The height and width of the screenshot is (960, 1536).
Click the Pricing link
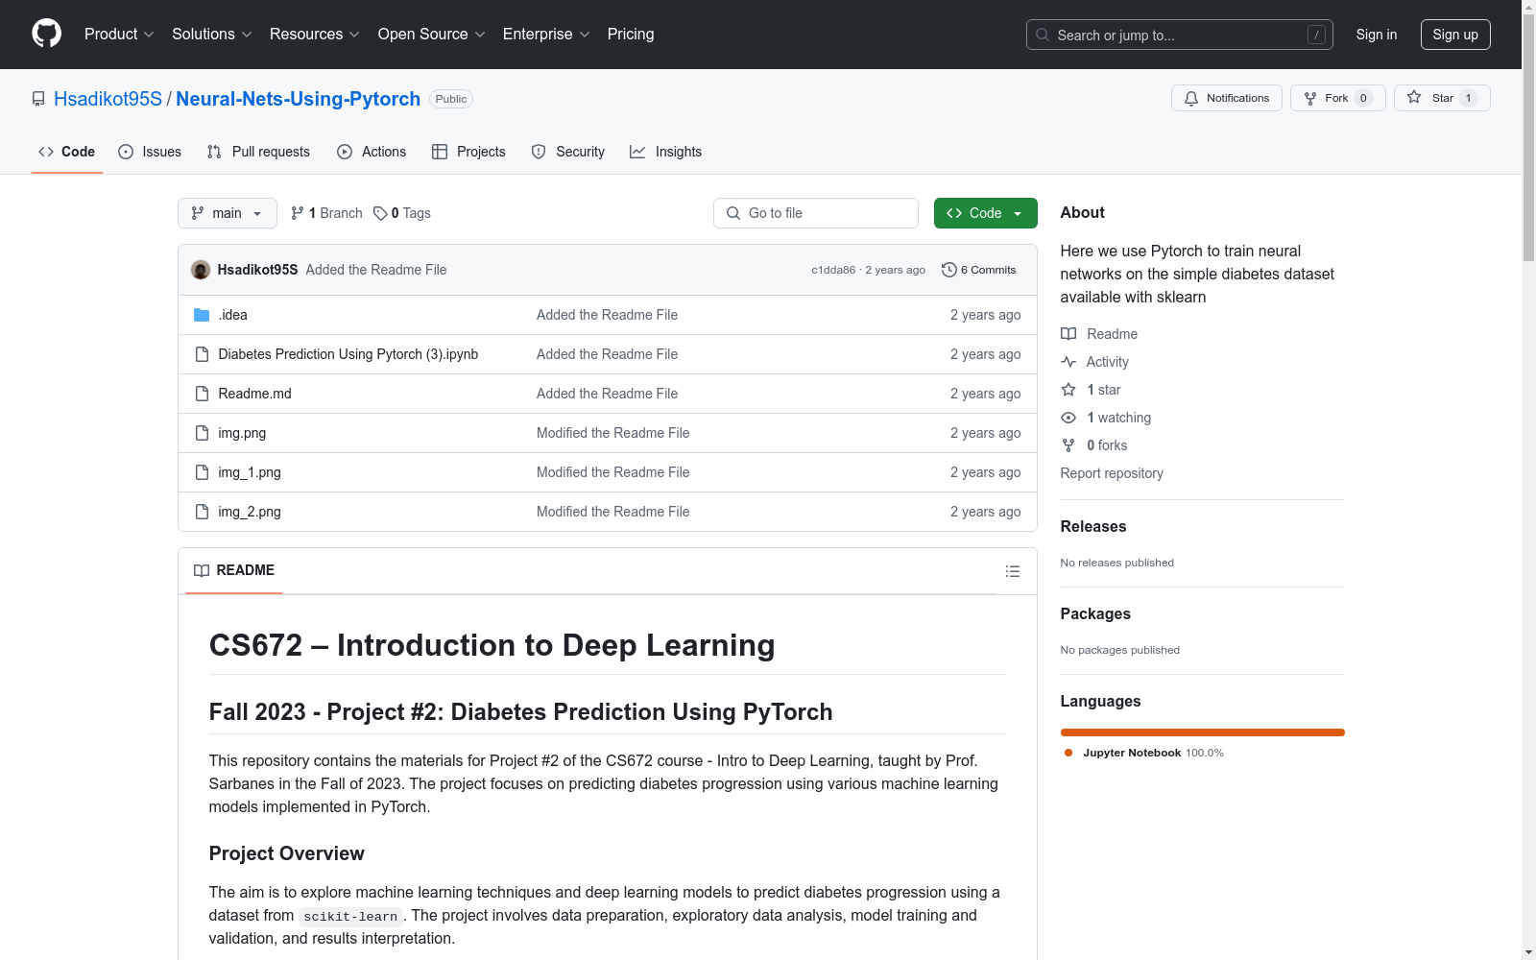click(631, 35)
